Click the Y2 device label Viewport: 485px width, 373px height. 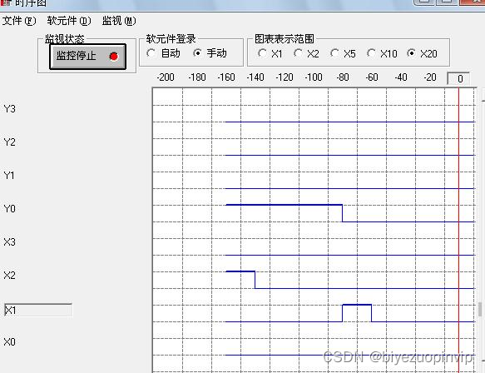pyautogui.click(x=10, y=142)
